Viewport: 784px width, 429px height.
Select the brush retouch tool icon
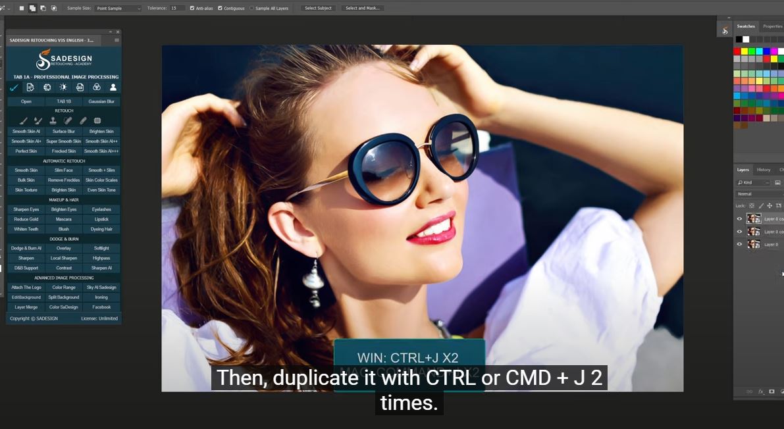pos(24,120)
